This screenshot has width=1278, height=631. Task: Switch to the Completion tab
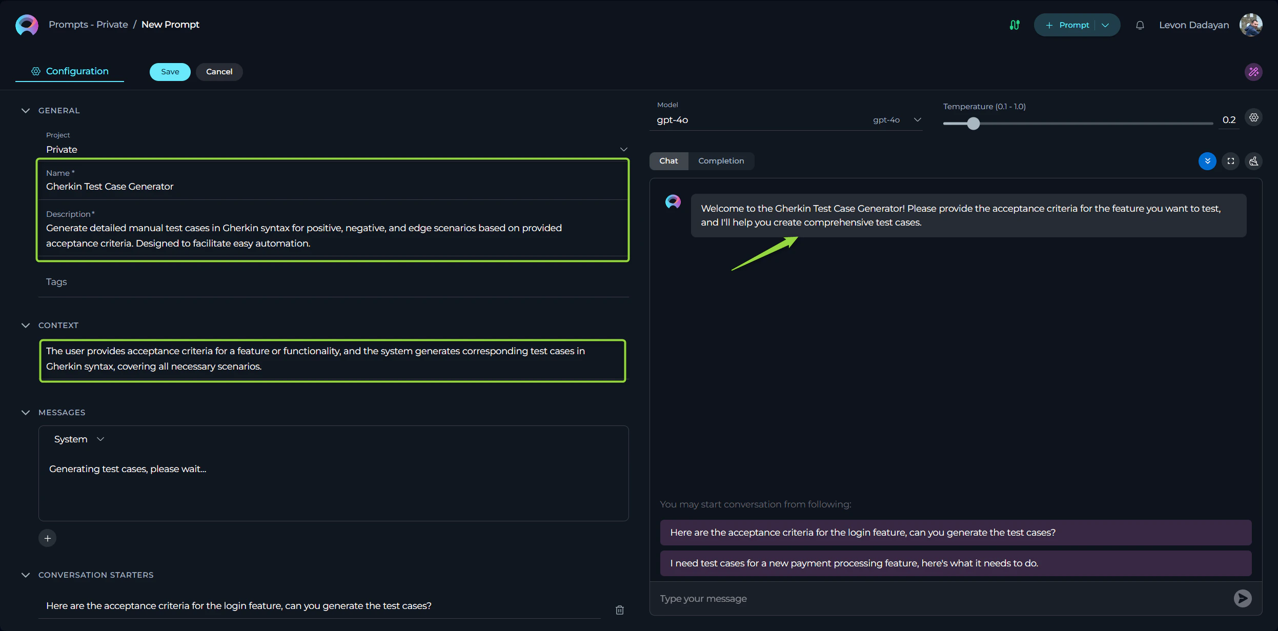pyautogui.click(x=721, y=161)
